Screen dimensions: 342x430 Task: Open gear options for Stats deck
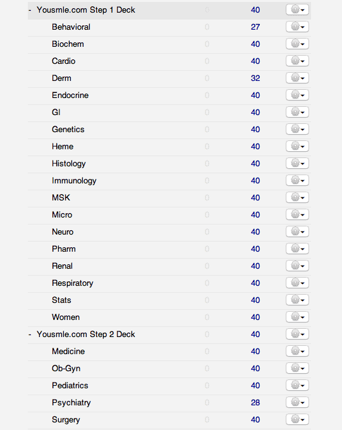click(297, 300)
